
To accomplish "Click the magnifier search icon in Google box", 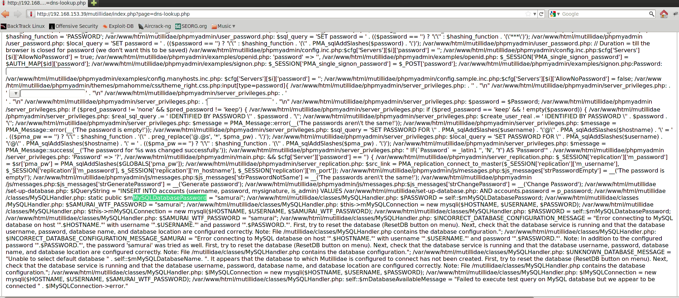I will [651, 14].
